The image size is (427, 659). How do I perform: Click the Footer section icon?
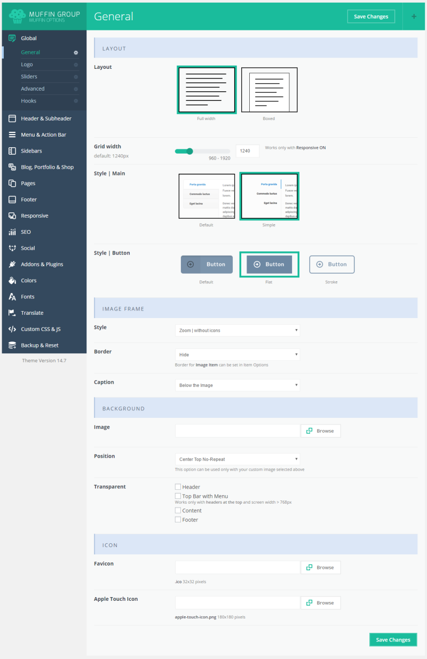pos(12,200)
